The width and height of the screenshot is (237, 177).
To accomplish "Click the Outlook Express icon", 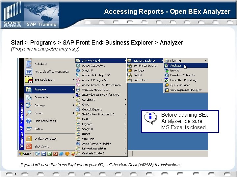I will (78, 109).
